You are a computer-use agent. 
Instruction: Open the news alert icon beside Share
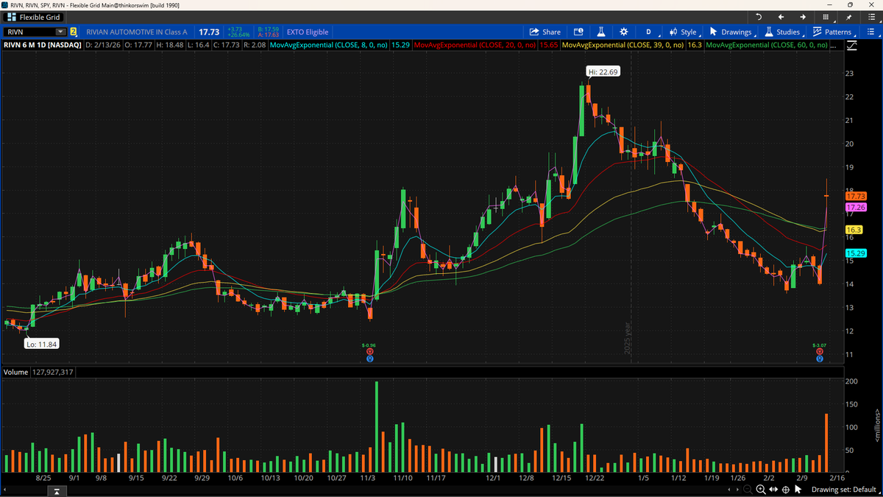click(x=578, y=32)
